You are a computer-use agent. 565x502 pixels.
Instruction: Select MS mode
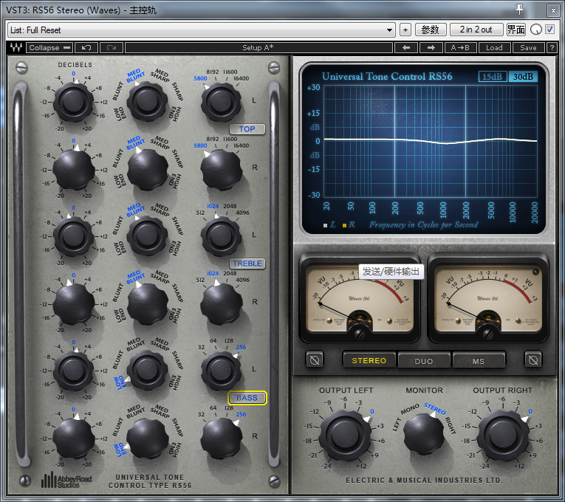point(479,361)
